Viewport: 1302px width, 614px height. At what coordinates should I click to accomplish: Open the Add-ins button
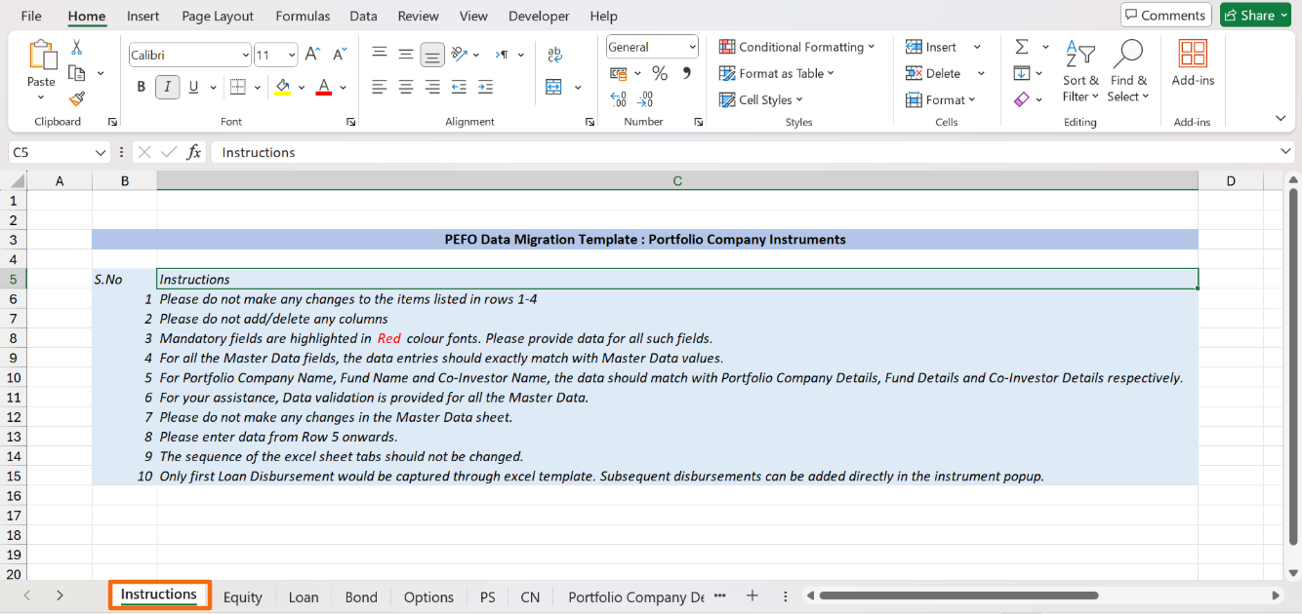(1192, 62)
